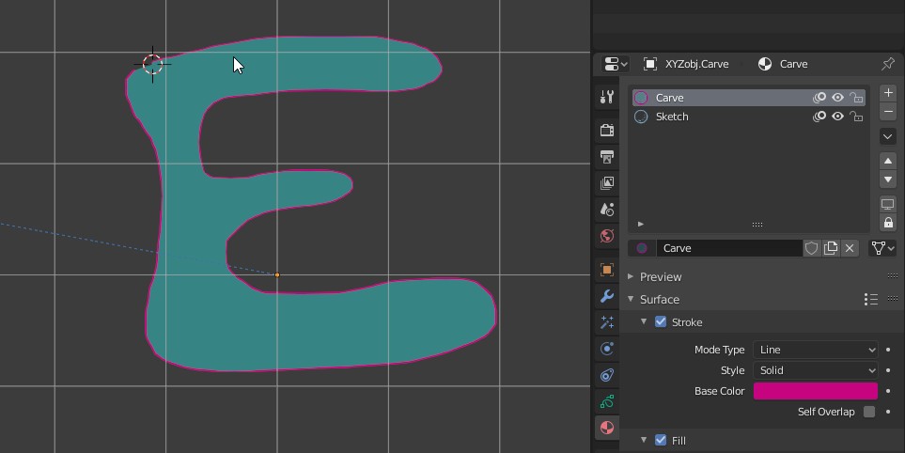Image resolution: width=905 pixels, height=453 pixels.
Task: Open the Render properties tab
Action: (607, 131)
